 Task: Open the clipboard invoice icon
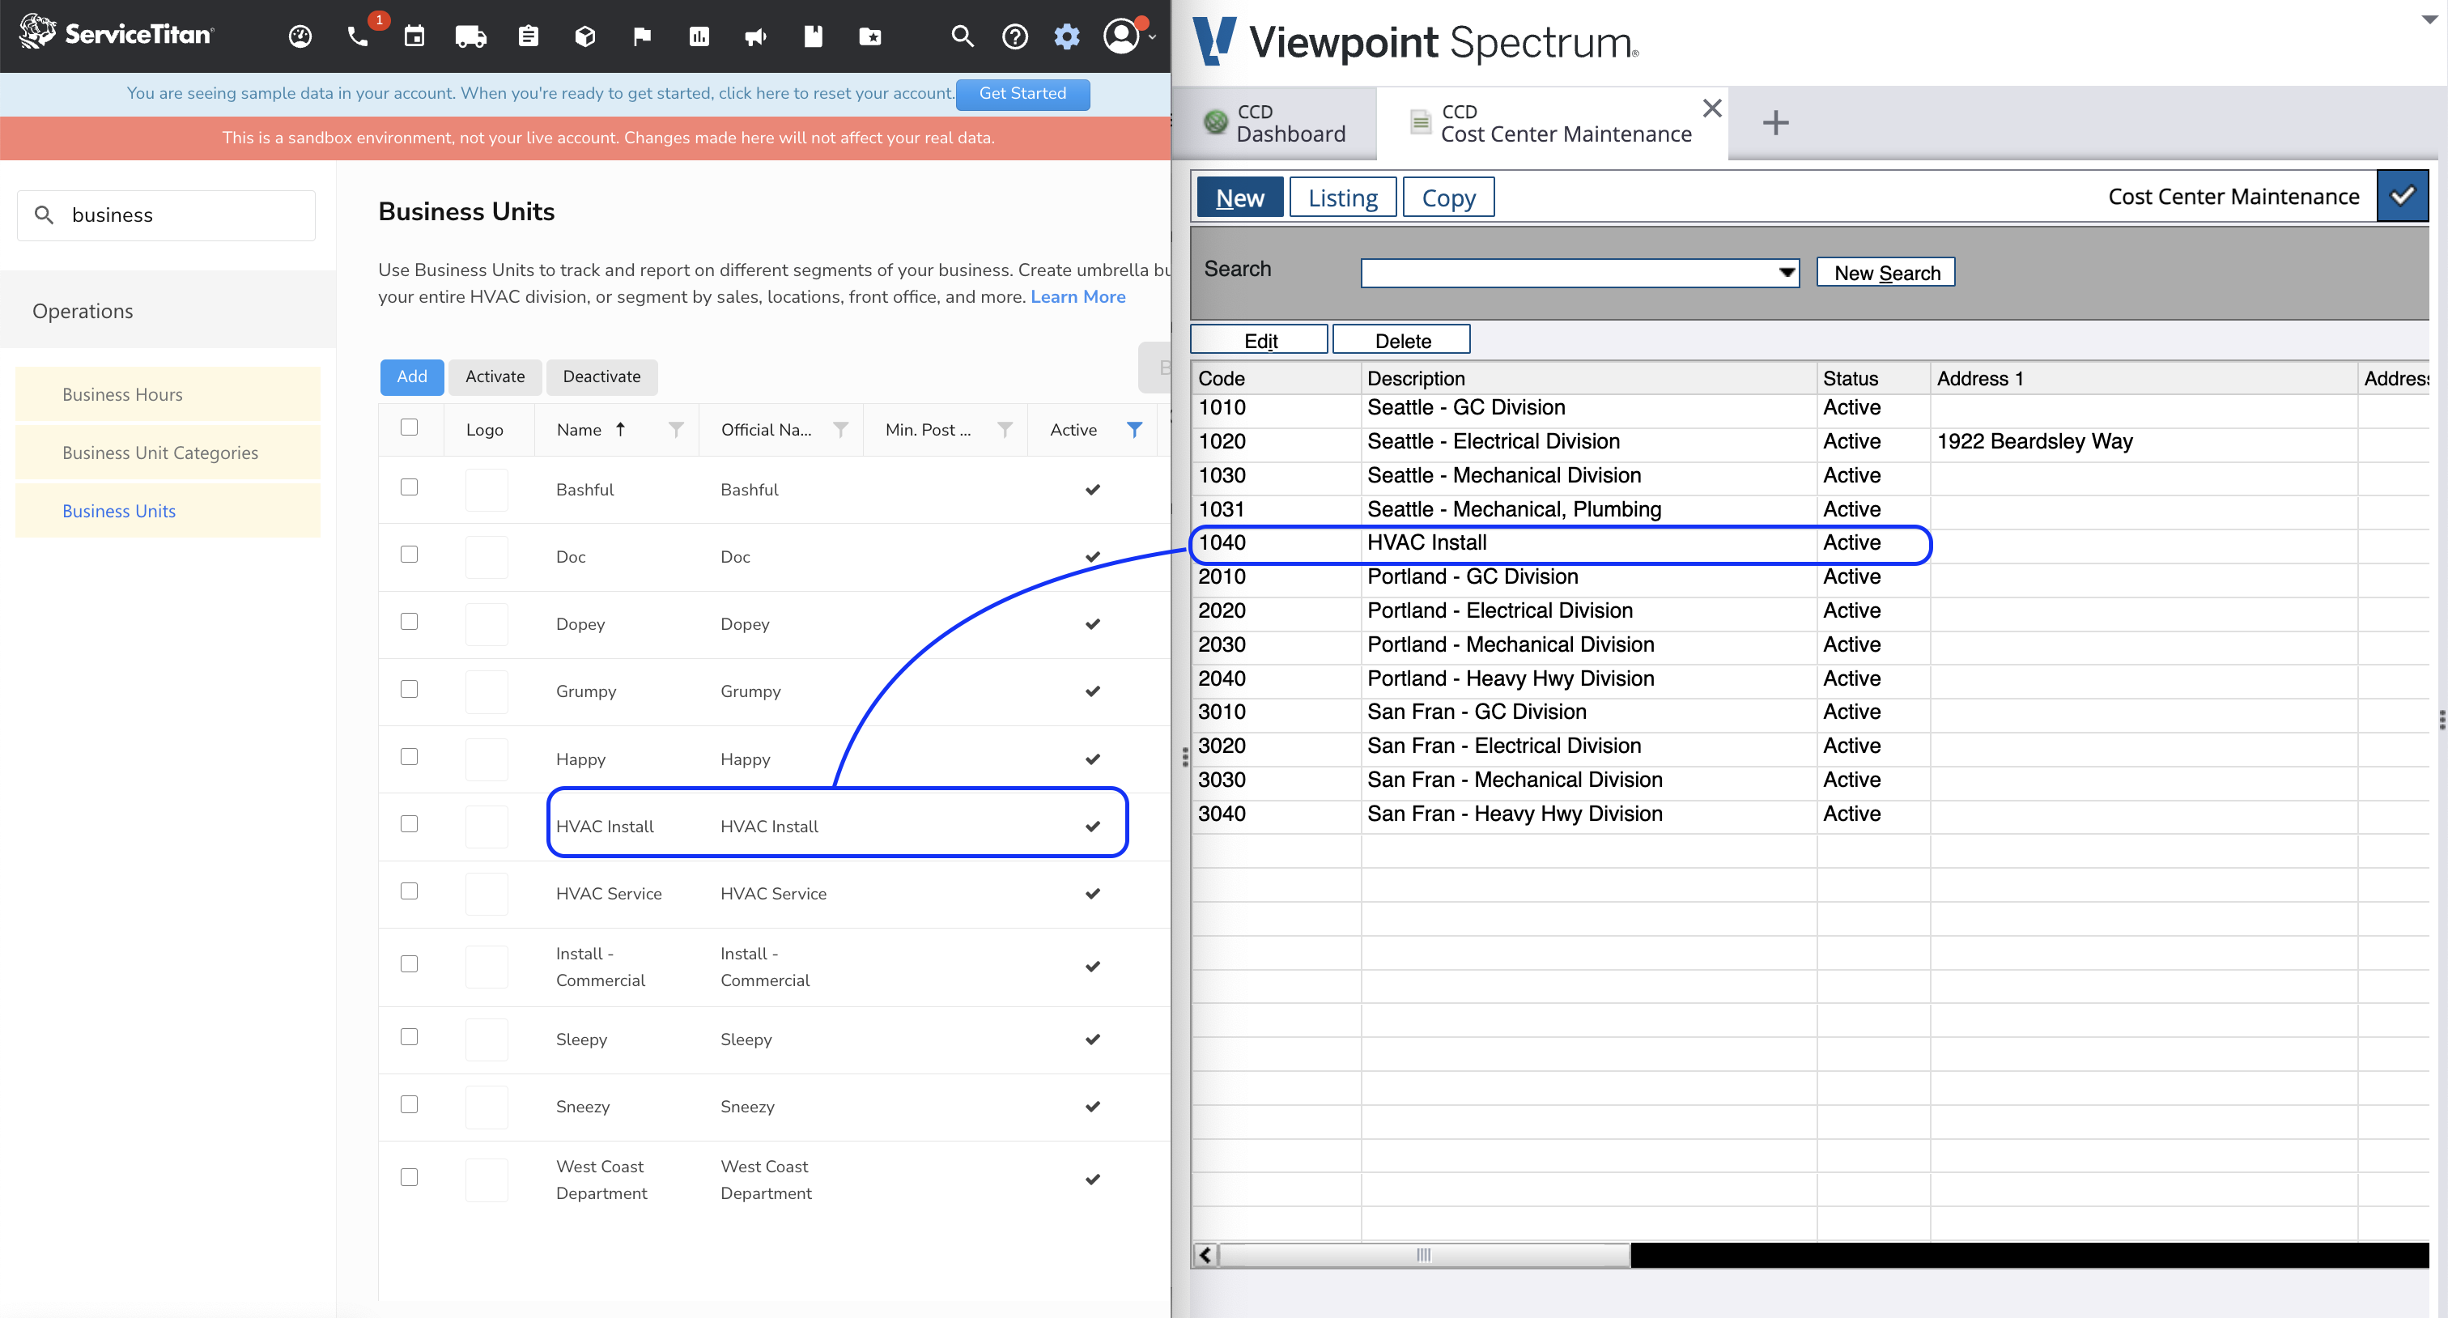[529, 36]
